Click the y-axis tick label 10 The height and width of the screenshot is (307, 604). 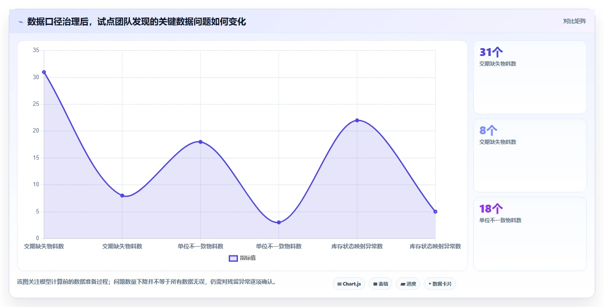[36, 185]
